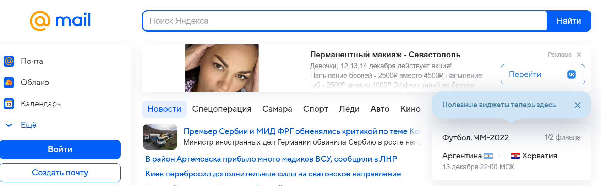This screenshot has width=601, height=186.
Task: Click the VK icon on Перейти button
Action: pyautogui.click(x=571, y=74)
